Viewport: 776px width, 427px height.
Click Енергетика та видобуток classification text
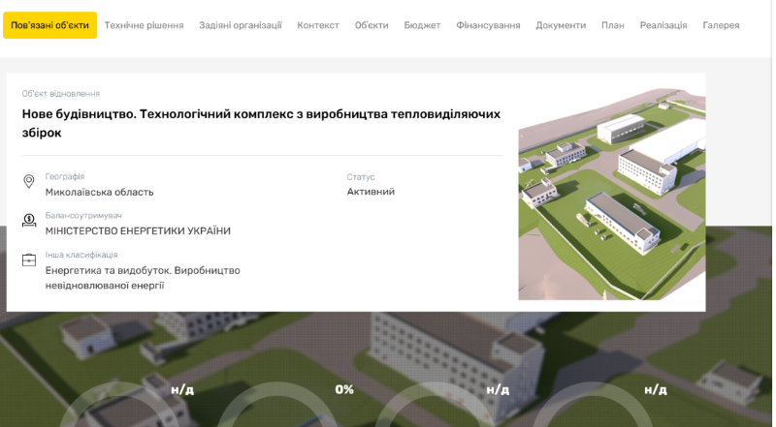point(143,278)
